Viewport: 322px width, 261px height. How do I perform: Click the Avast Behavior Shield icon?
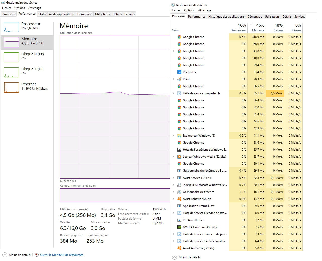pos(179,199)
